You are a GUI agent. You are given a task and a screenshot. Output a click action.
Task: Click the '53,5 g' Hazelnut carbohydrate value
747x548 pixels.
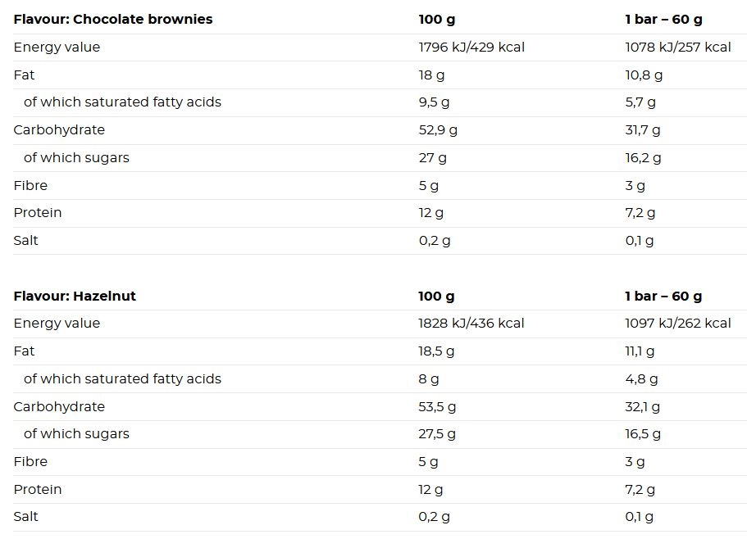(437, 406)
